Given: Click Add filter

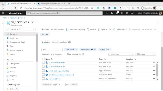Looking at the screenshot, I should 104,49.
